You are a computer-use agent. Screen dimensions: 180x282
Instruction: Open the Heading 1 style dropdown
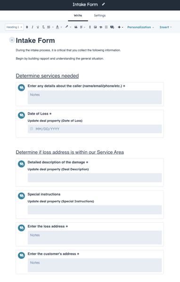(14, 27)
